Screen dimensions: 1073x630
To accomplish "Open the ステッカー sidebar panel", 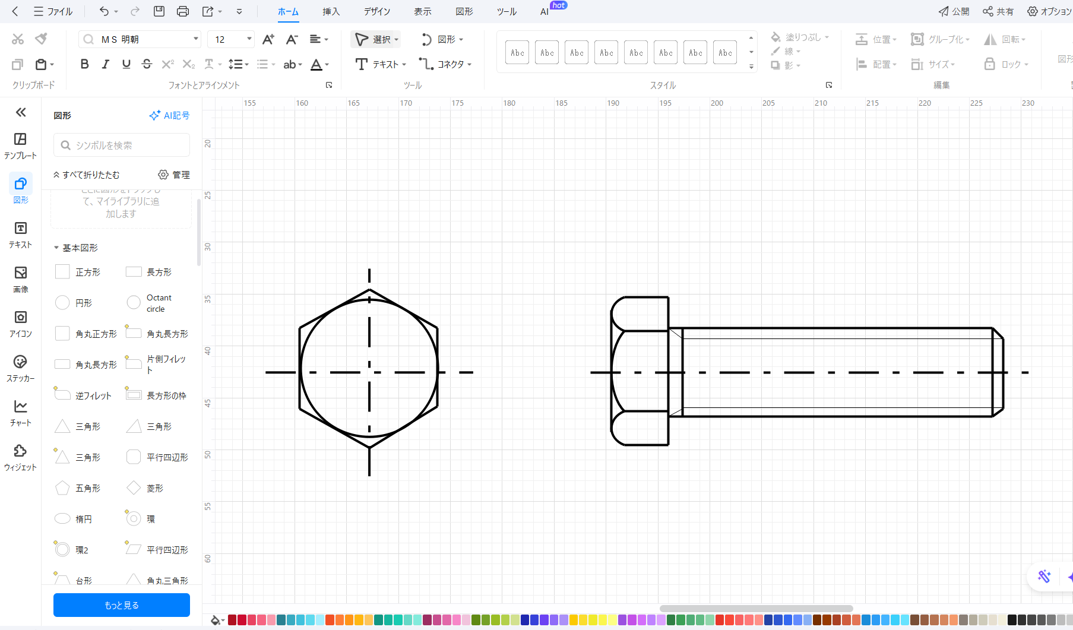I will 21,368.
